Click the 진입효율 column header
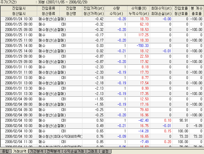 (x=181, y=8)
